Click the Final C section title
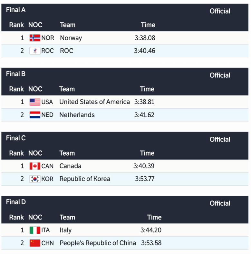This screenshot has width=251, height=254. tap(16, 138)
